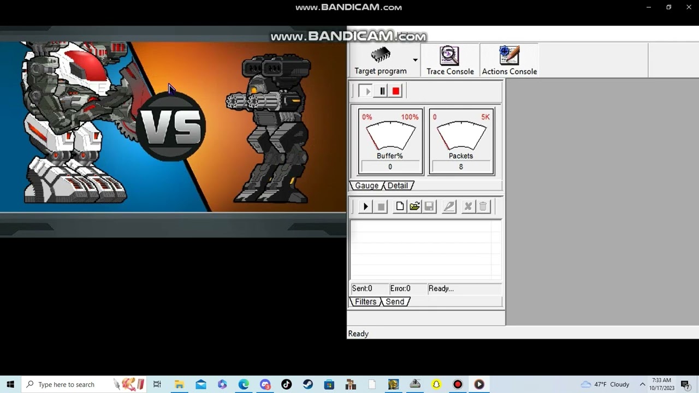Click the Buffer% gauge dial

pyautogui.click(x=390, y=135)
